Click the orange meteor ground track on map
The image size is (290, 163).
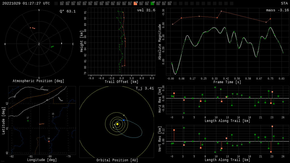tap(42, 124)
